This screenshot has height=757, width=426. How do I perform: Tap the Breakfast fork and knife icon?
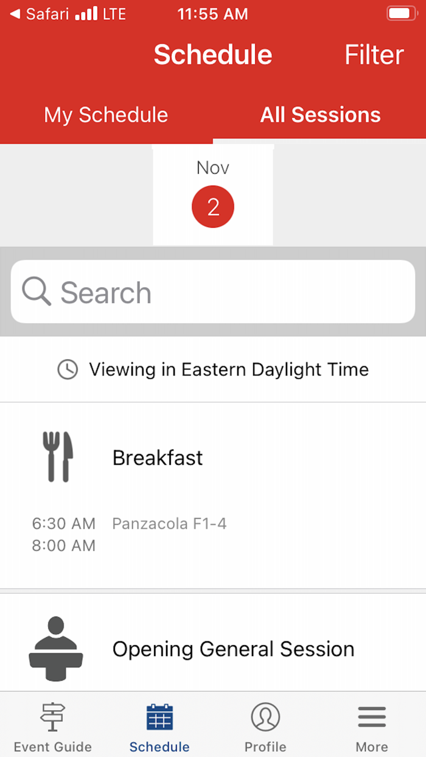58,457
